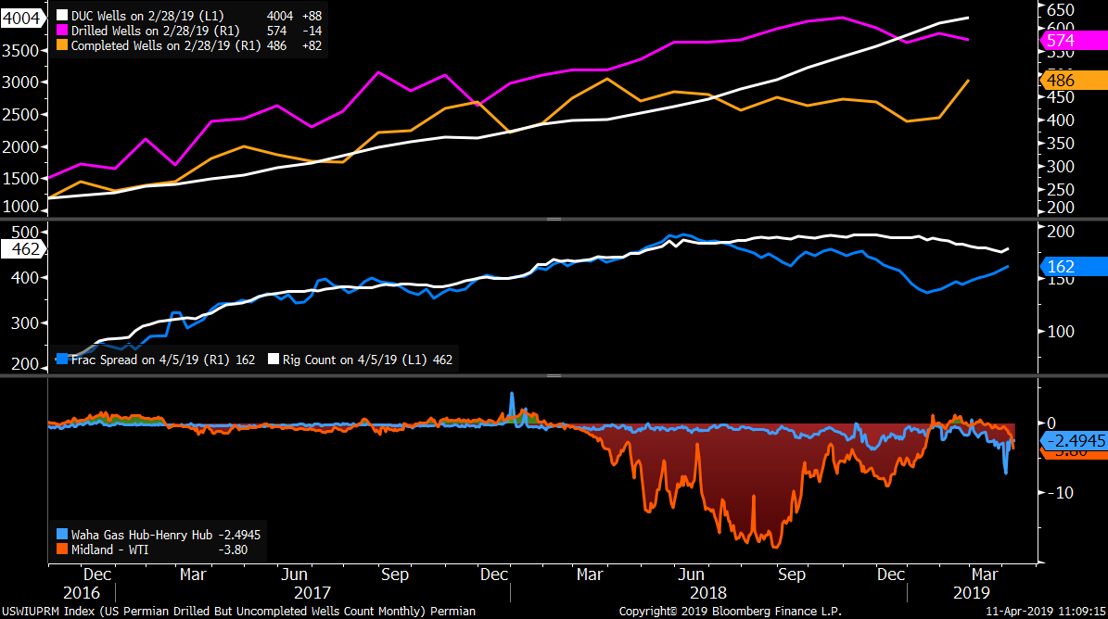Select 'Completed Wells on 2/28/19 (R1)' legend entry
Screen dimensions: 1108x619
[166, 45]
